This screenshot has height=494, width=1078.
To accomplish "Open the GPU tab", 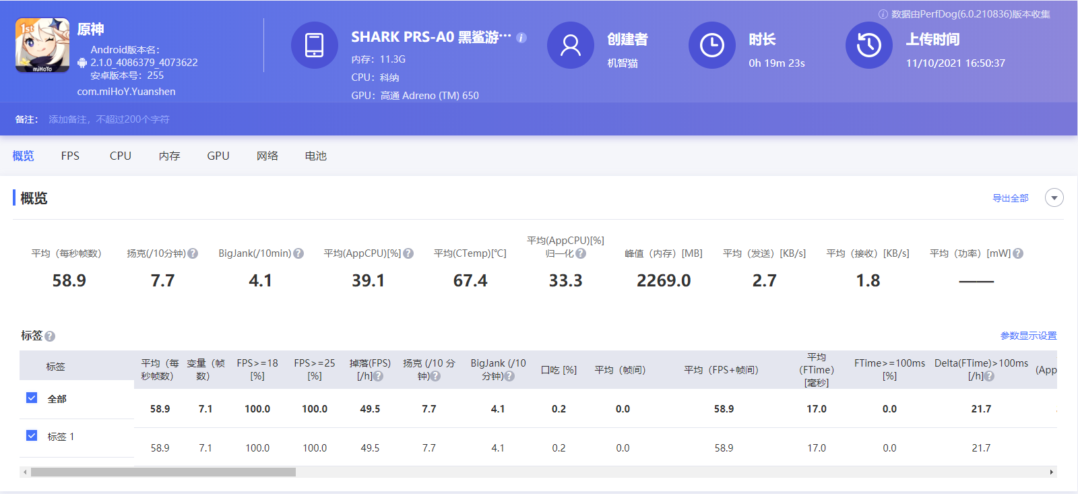I will click(218, 156).
